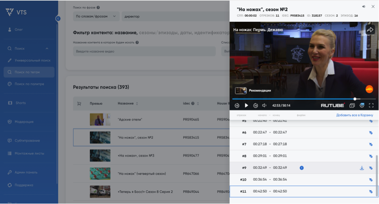Screen dimensions: 379x204
Task: Go to «Субтитрование» section
Action: 27,141
